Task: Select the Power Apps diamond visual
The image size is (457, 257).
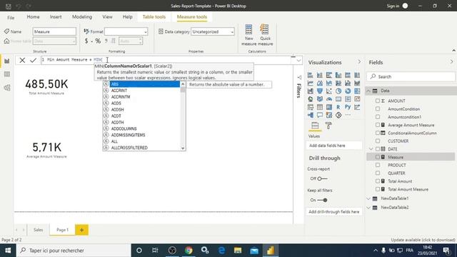Action: 338,115
